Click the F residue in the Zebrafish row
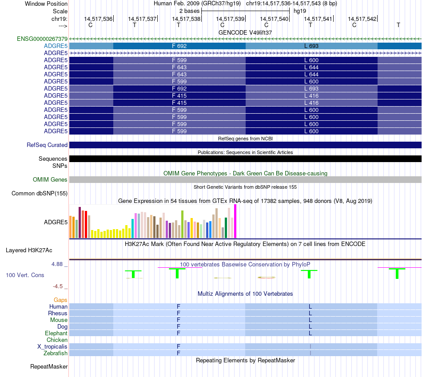The width and height of the screenshot is (422, 377). click(179, 353)
